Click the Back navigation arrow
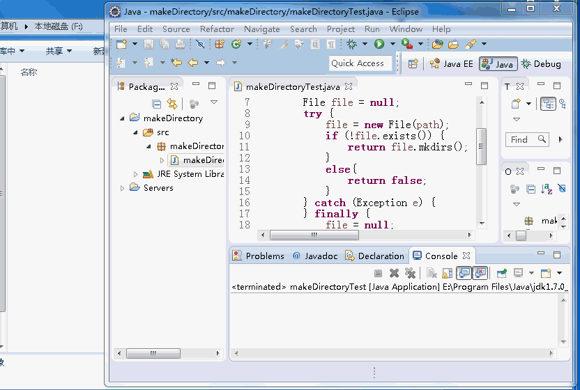 click(192, 63)
